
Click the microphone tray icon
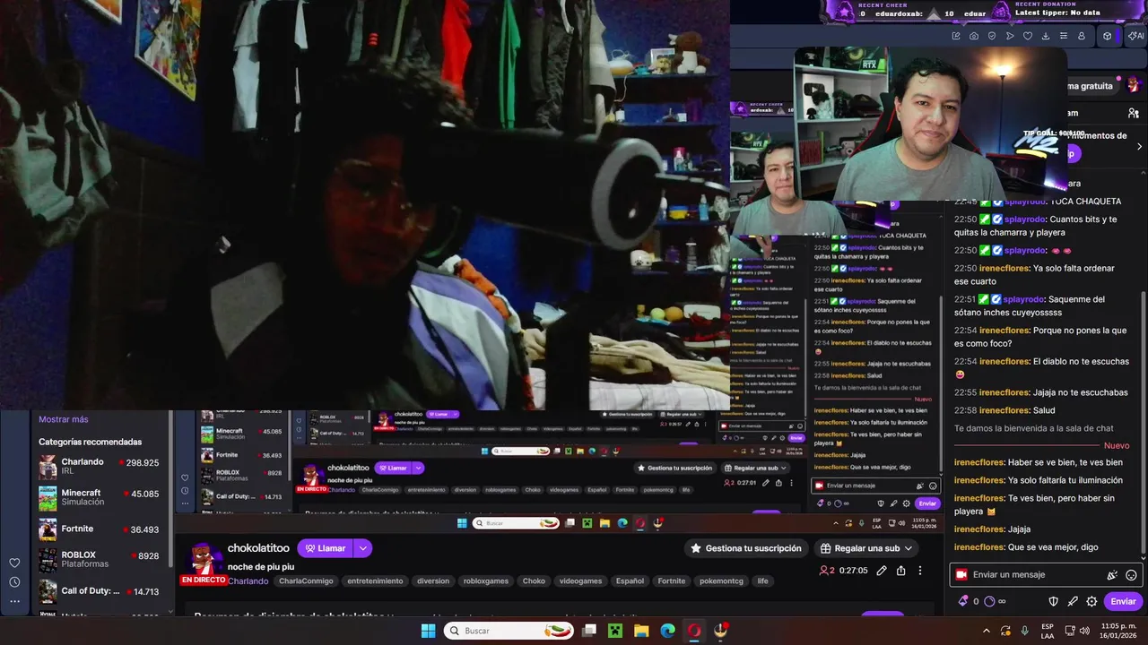[1024, 631]
